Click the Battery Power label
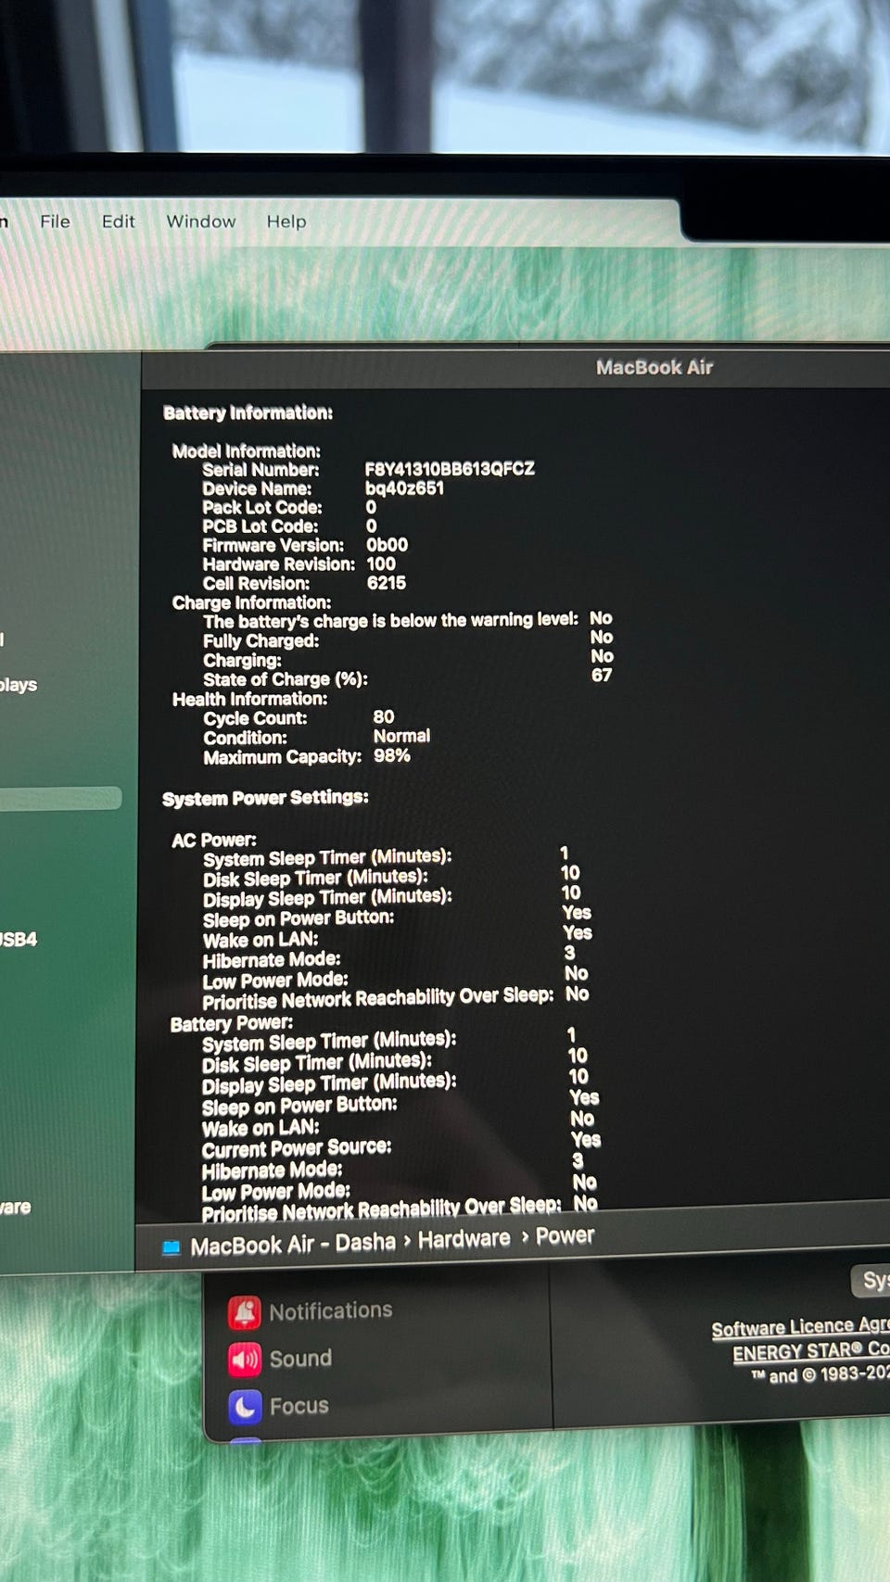This screenshot has height=1582, width=890. click(x=232, y=1024)
